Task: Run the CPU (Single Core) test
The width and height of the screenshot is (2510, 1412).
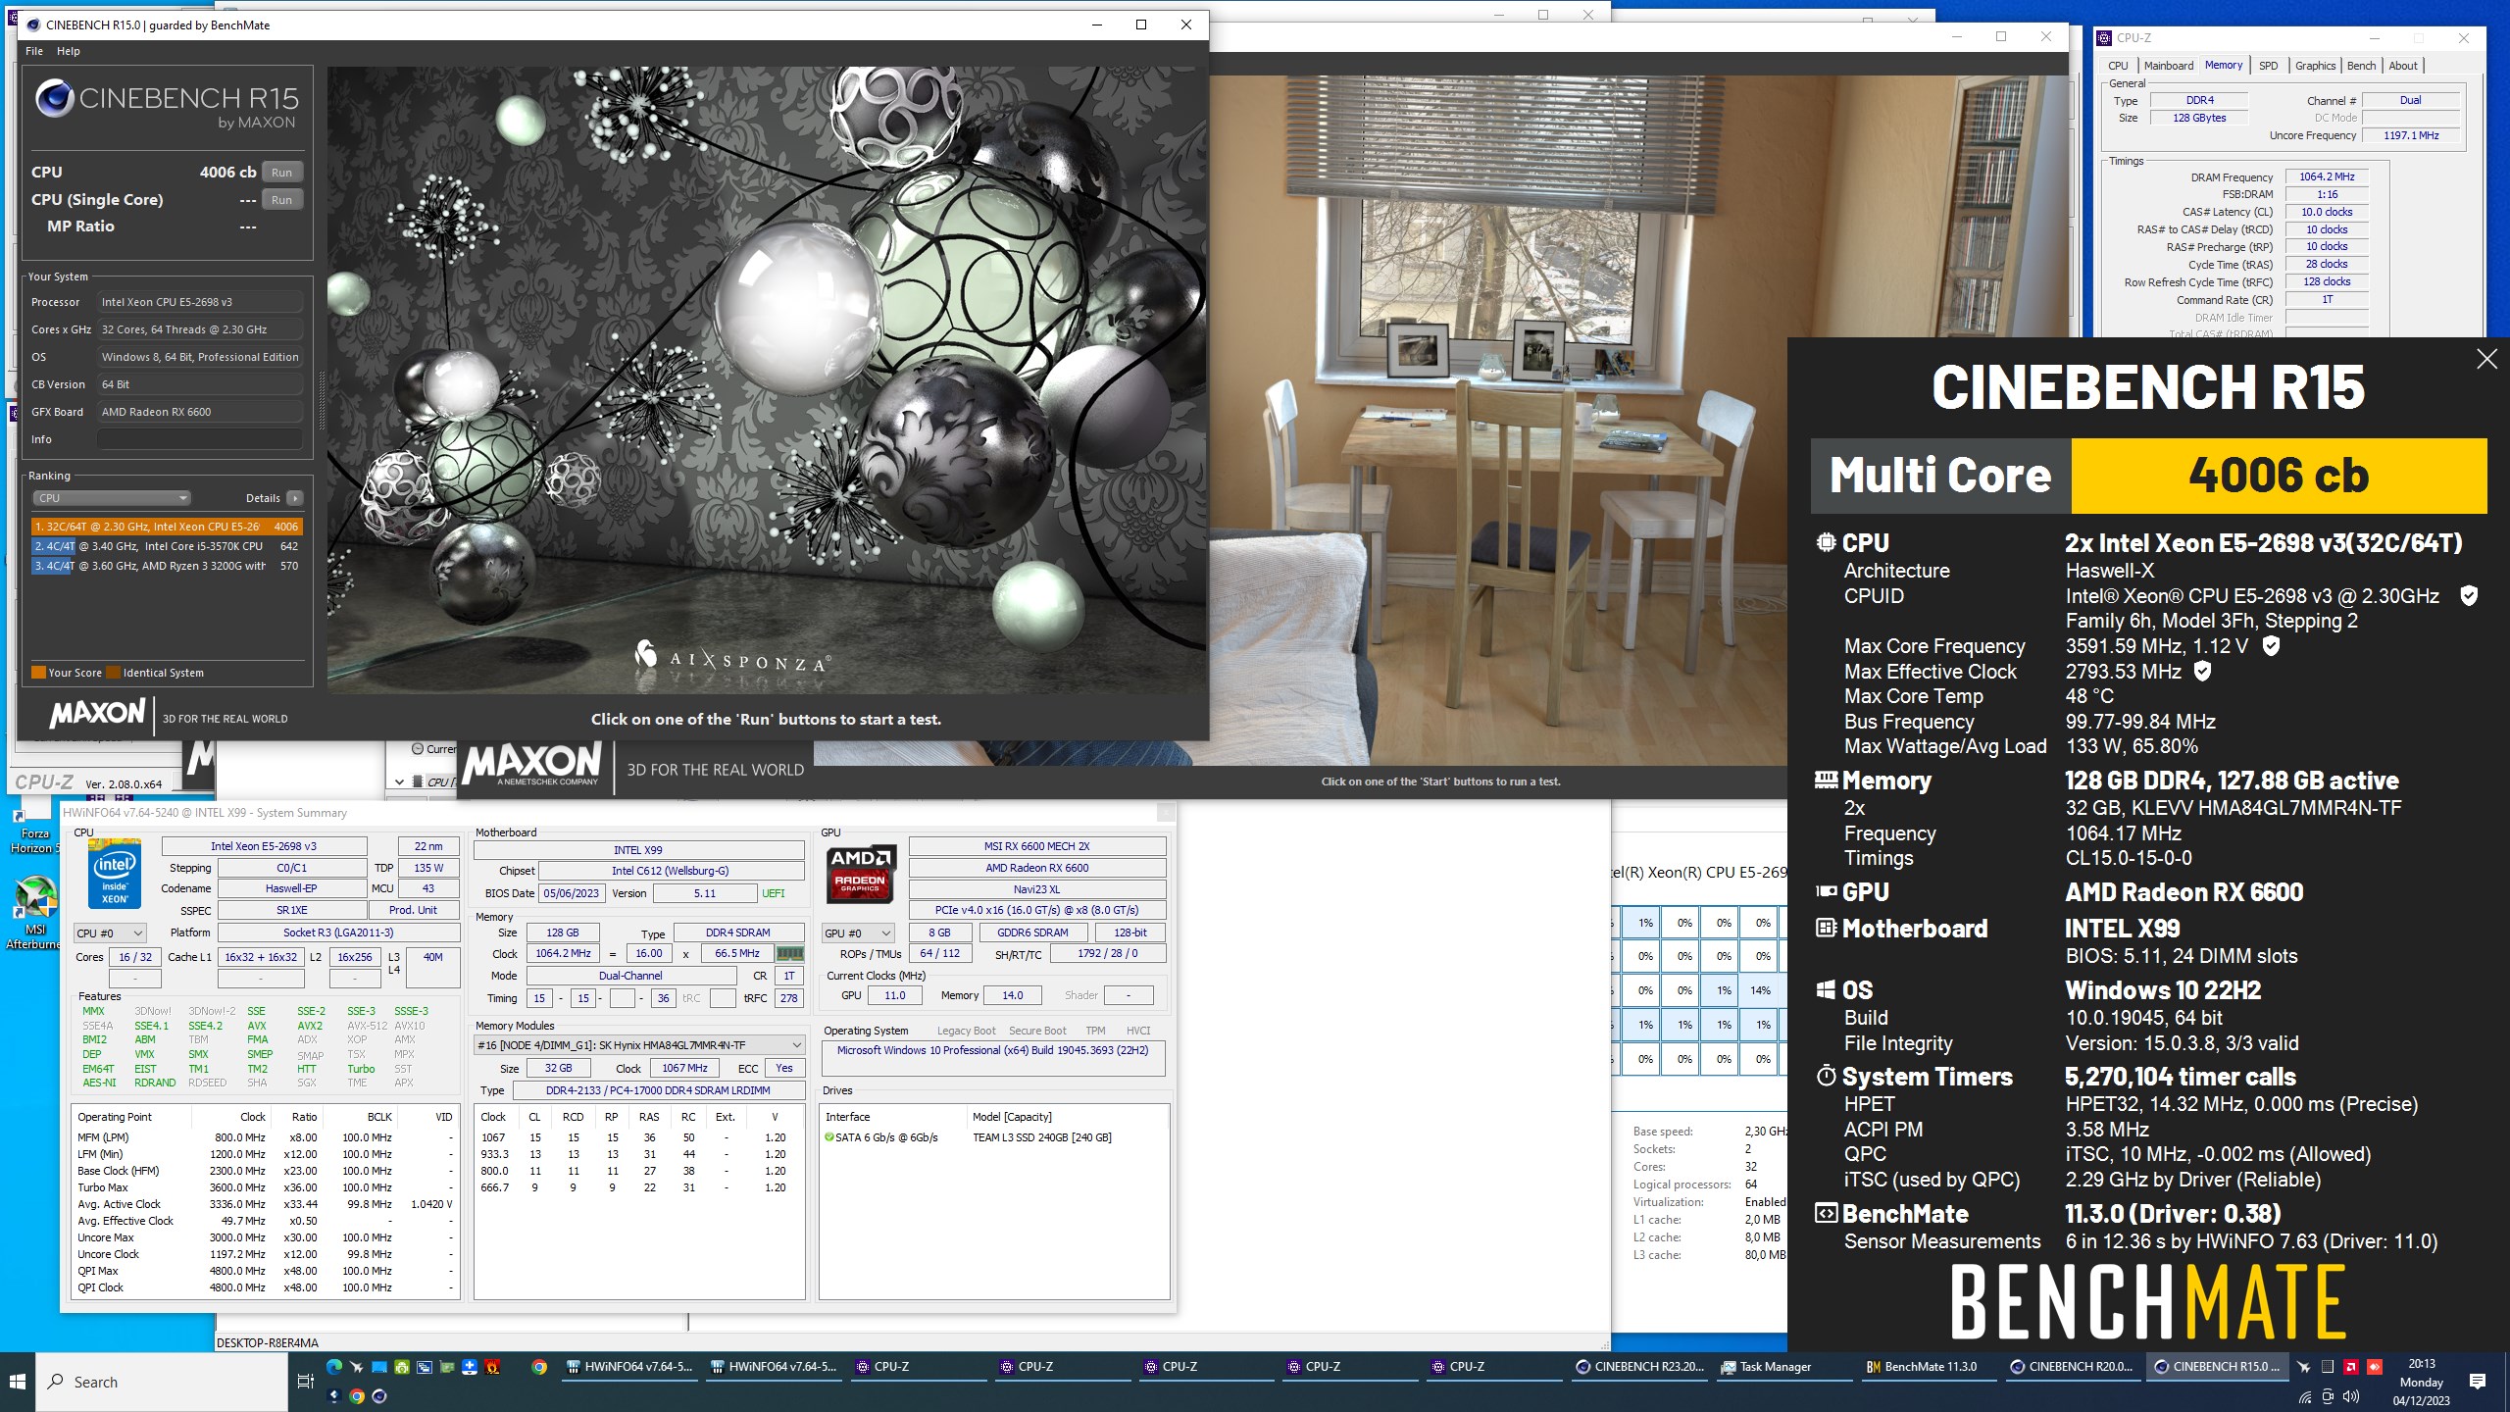Action: pos(281,200)
